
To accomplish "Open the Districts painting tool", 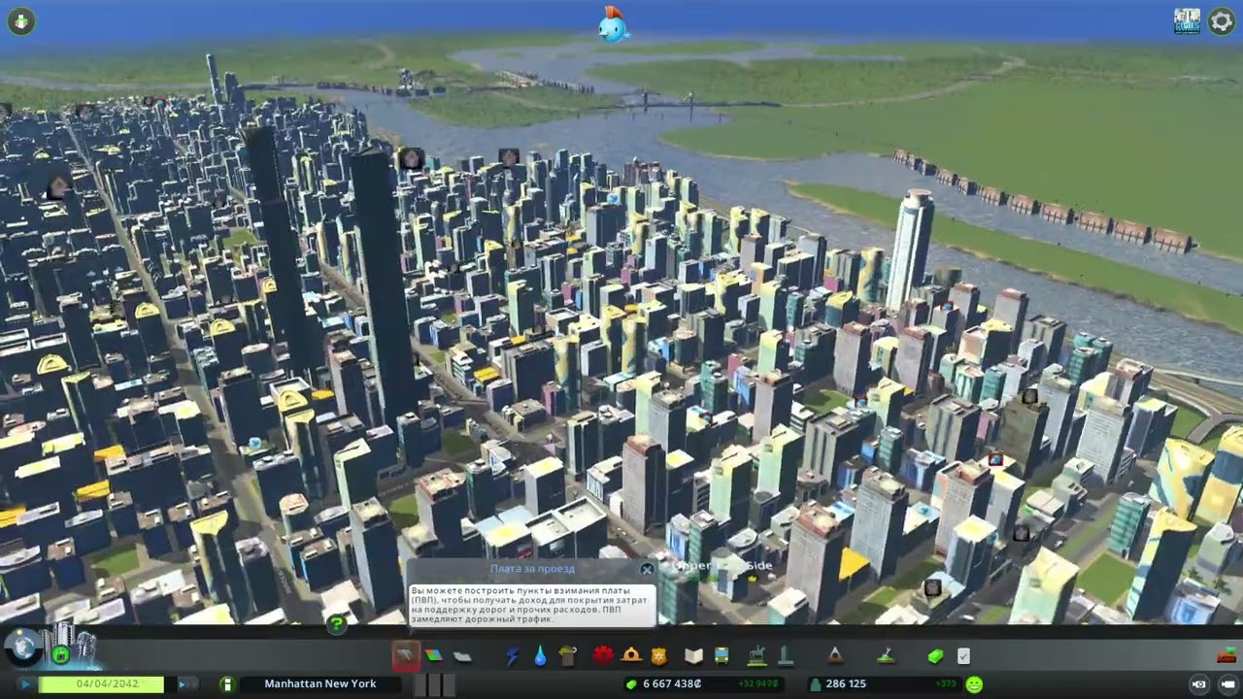I will [462, 656].
